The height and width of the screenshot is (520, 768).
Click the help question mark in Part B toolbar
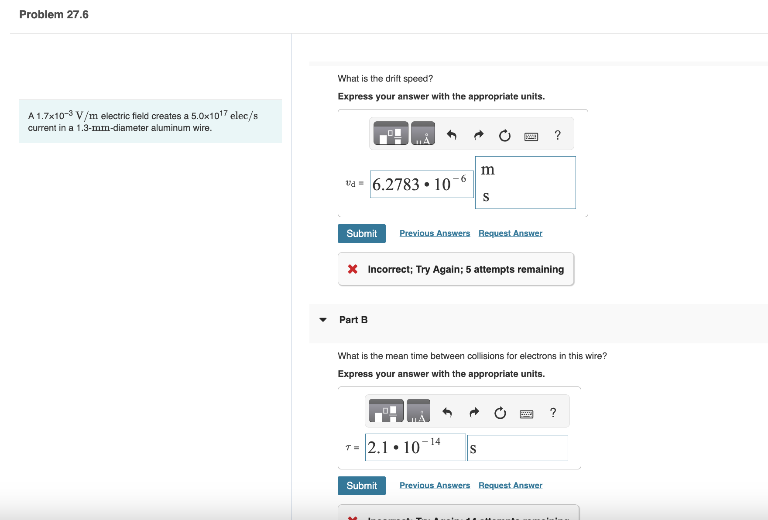click(x=553, y=413)
